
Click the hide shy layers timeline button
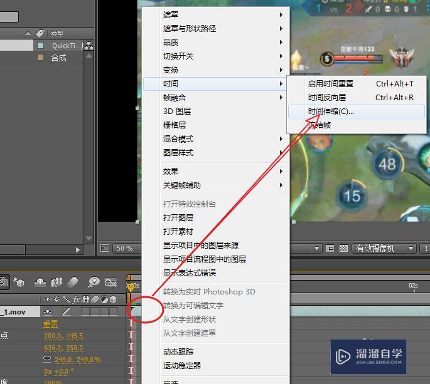(x=40, y=282)
